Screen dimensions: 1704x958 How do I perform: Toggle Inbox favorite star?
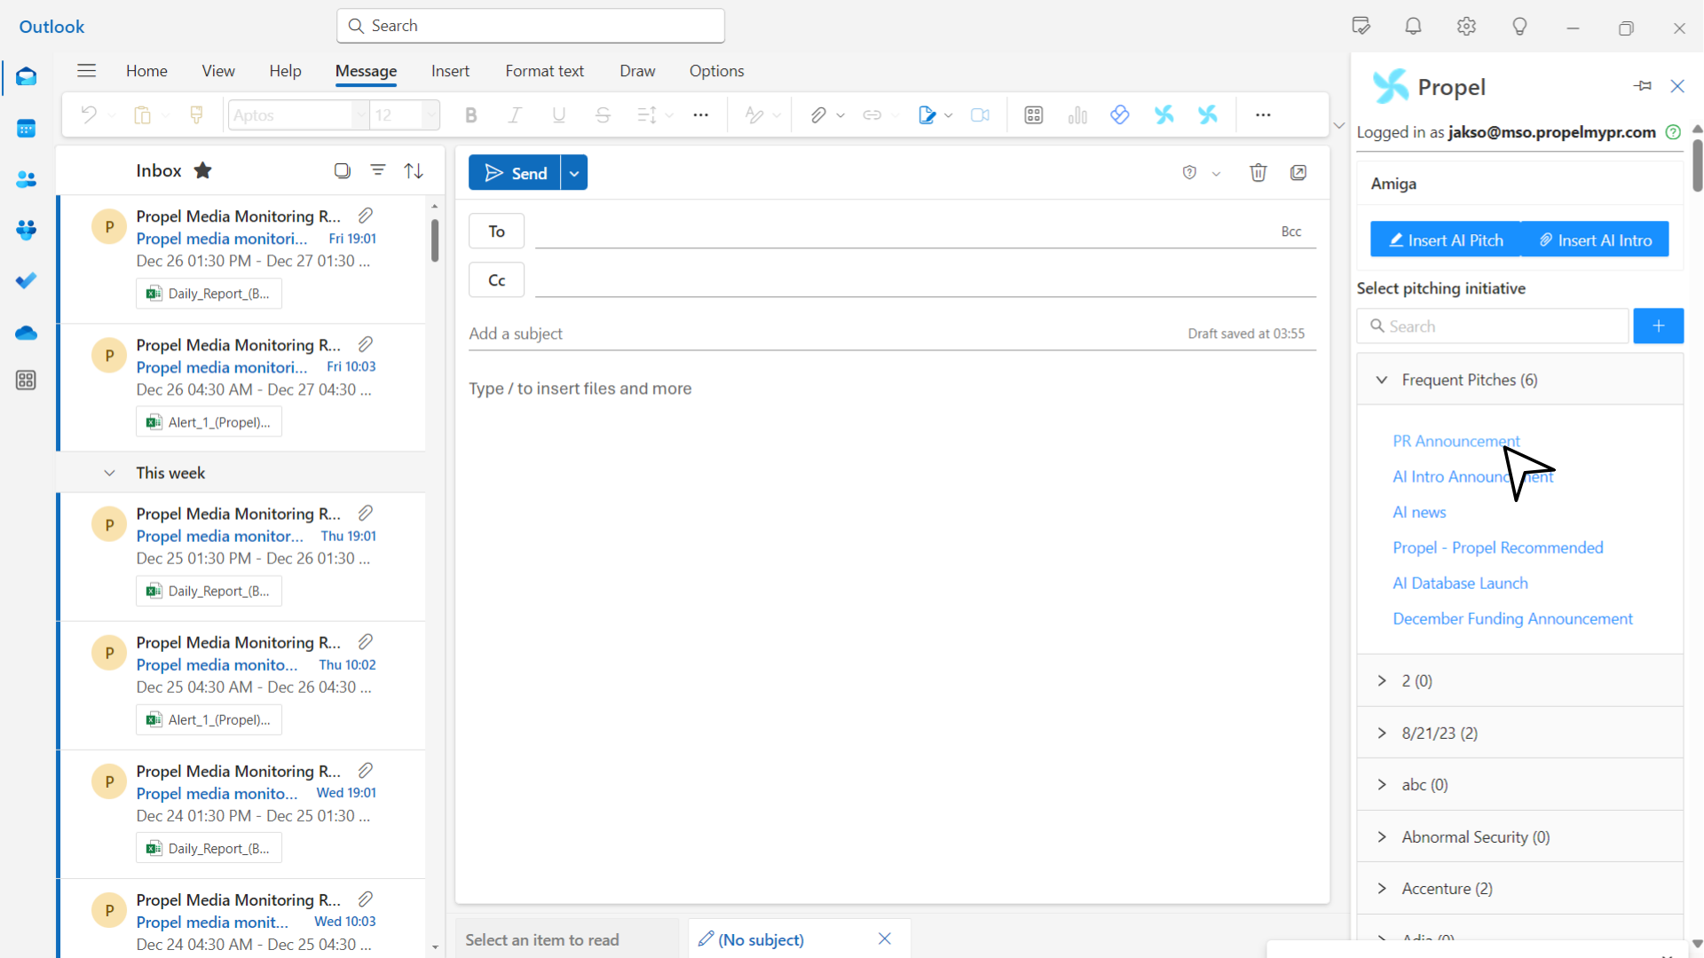[203, 170]
